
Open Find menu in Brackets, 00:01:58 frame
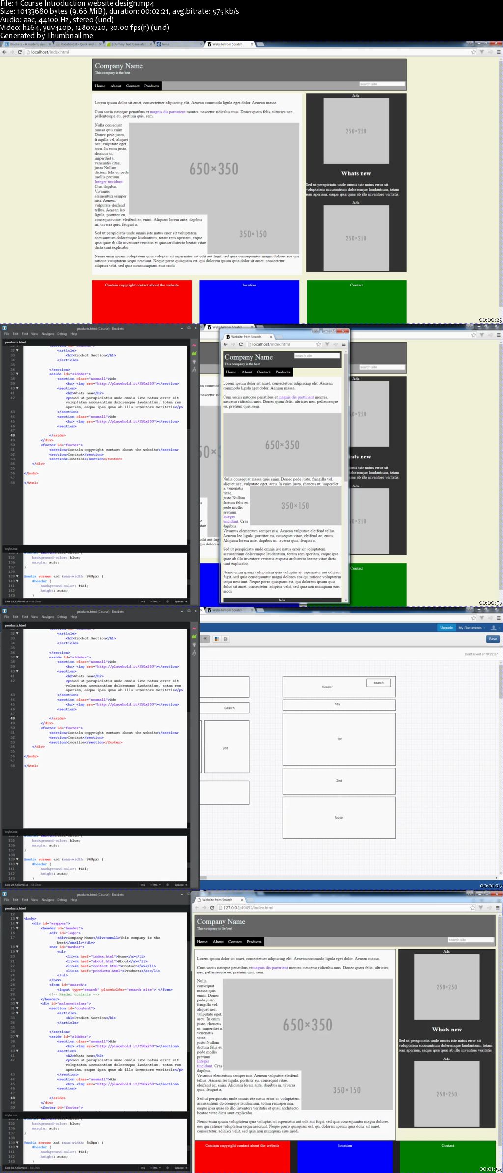(25, 900)
